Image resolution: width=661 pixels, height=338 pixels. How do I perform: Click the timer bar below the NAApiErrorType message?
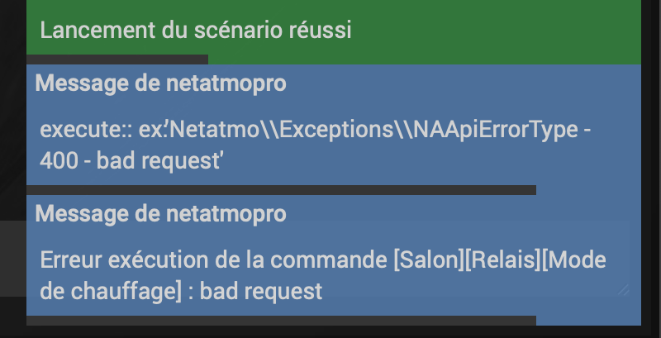pos(281,190)
